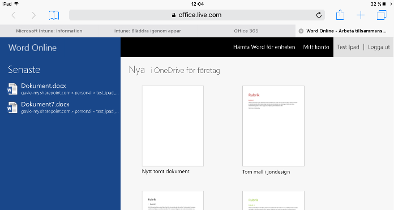Show all tabs overview icon
The height and width of the screenshot is (210, 394).
click(382, 15)
